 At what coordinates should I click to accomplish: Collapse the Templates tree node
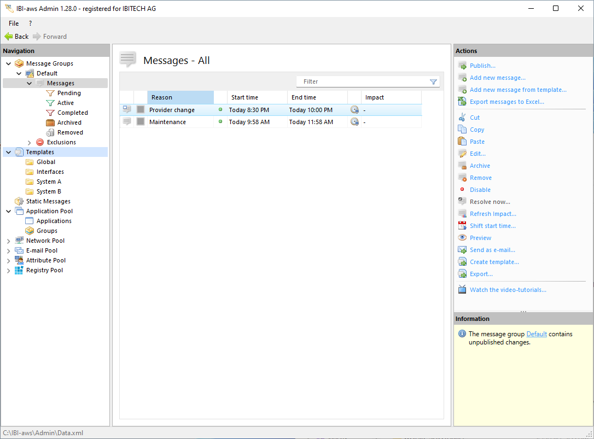tap(8, 152)
